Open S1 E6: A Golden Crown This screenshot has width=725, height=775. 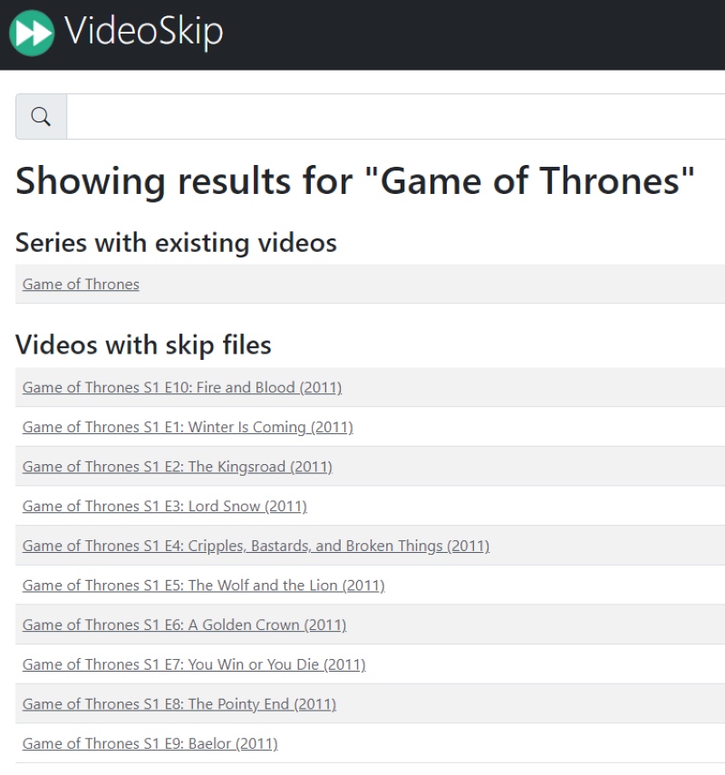tap(184, 625)
